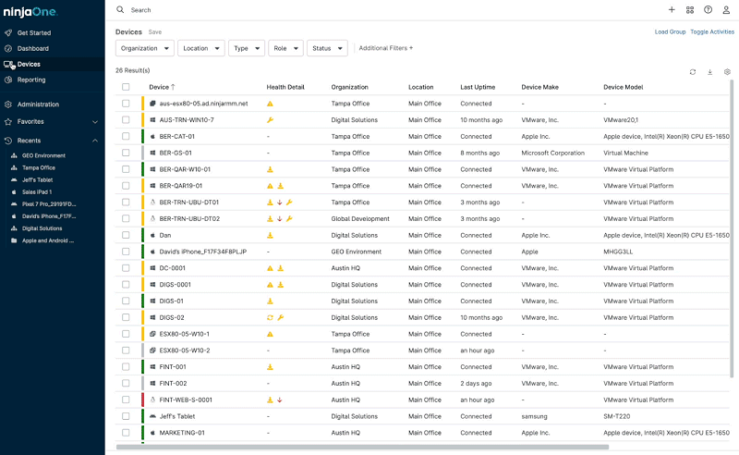Click the Administration gear icon
The image size is (739, 455).
8,105
